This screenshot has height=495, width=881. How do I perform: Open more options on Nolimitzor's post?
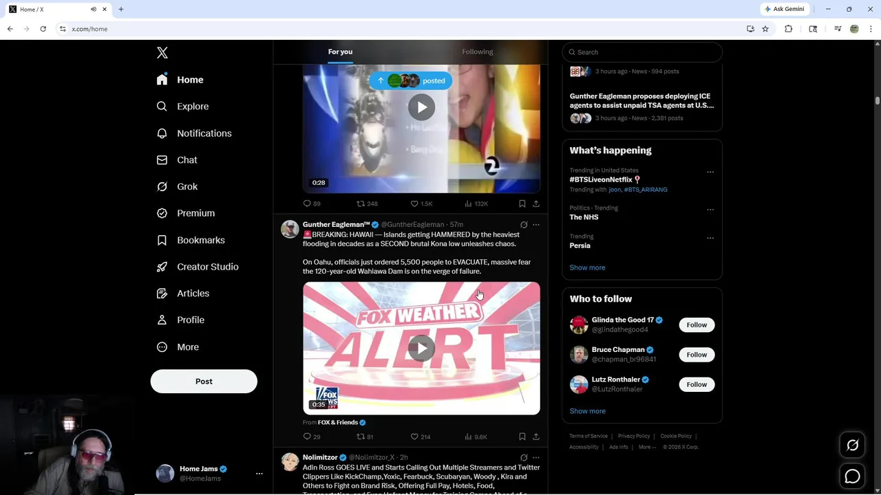536,458
